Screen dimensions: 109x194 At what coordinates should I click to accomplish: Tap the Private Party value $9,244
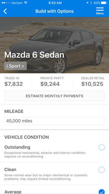pyautogui.click(x=50, y=84)
